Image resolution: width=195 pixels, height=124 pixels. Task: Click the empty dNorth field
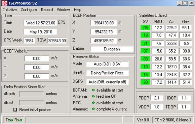31,94
